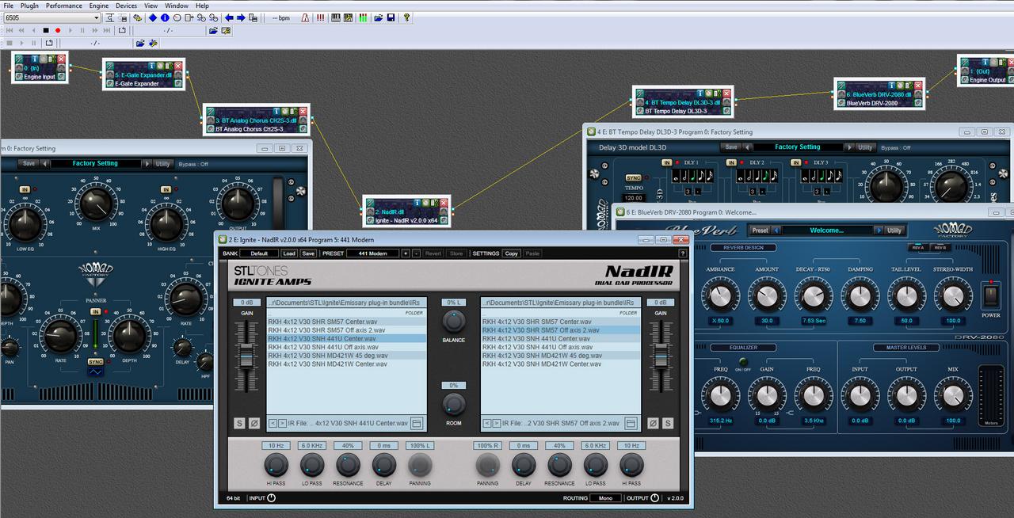Click the black stop button in transport row
Viewport: 1014px width, 518px height.
46,30
